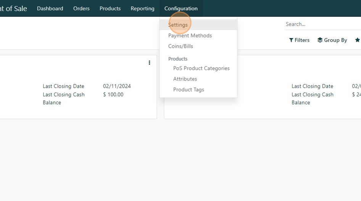361x201 pixels.
Task: Click the kebab menu on first card
Action: click(149, 63)
